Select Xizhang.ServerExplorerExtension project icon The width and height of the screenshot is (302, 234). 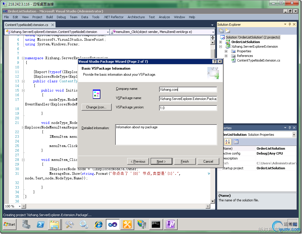pos(228,47)
